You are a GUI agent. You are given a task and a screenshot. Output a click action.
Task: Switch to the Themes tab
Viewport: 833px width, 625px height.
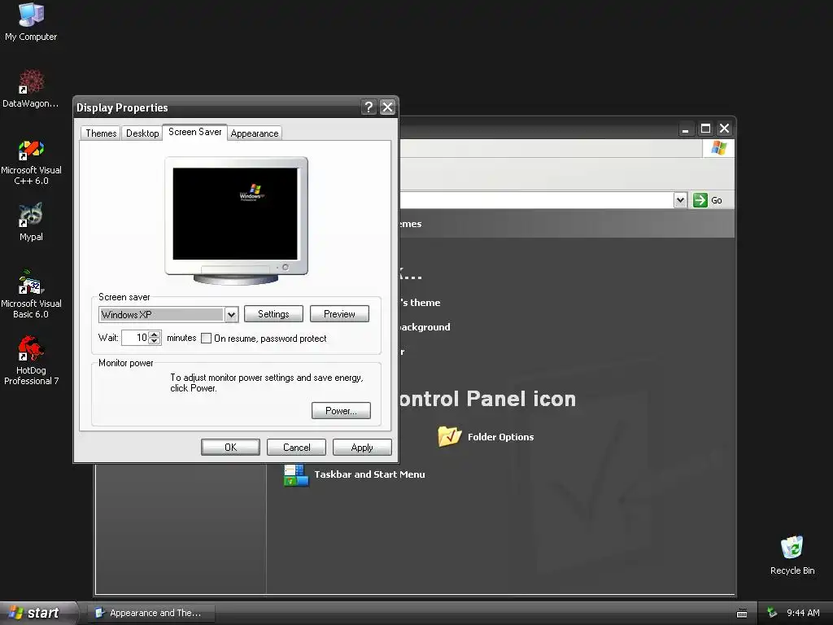(x=101, y=133)
